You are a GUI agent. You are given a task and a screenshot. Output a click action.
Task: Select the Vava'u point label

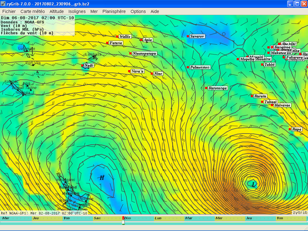(137, 71)
